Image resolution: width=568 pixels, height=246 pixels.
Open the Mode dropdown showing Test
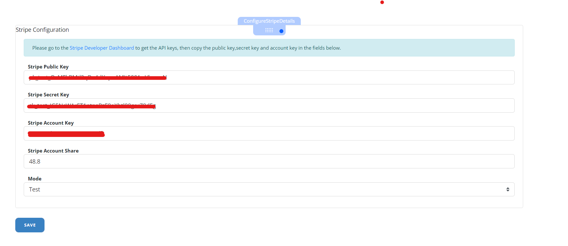(260, 190)
